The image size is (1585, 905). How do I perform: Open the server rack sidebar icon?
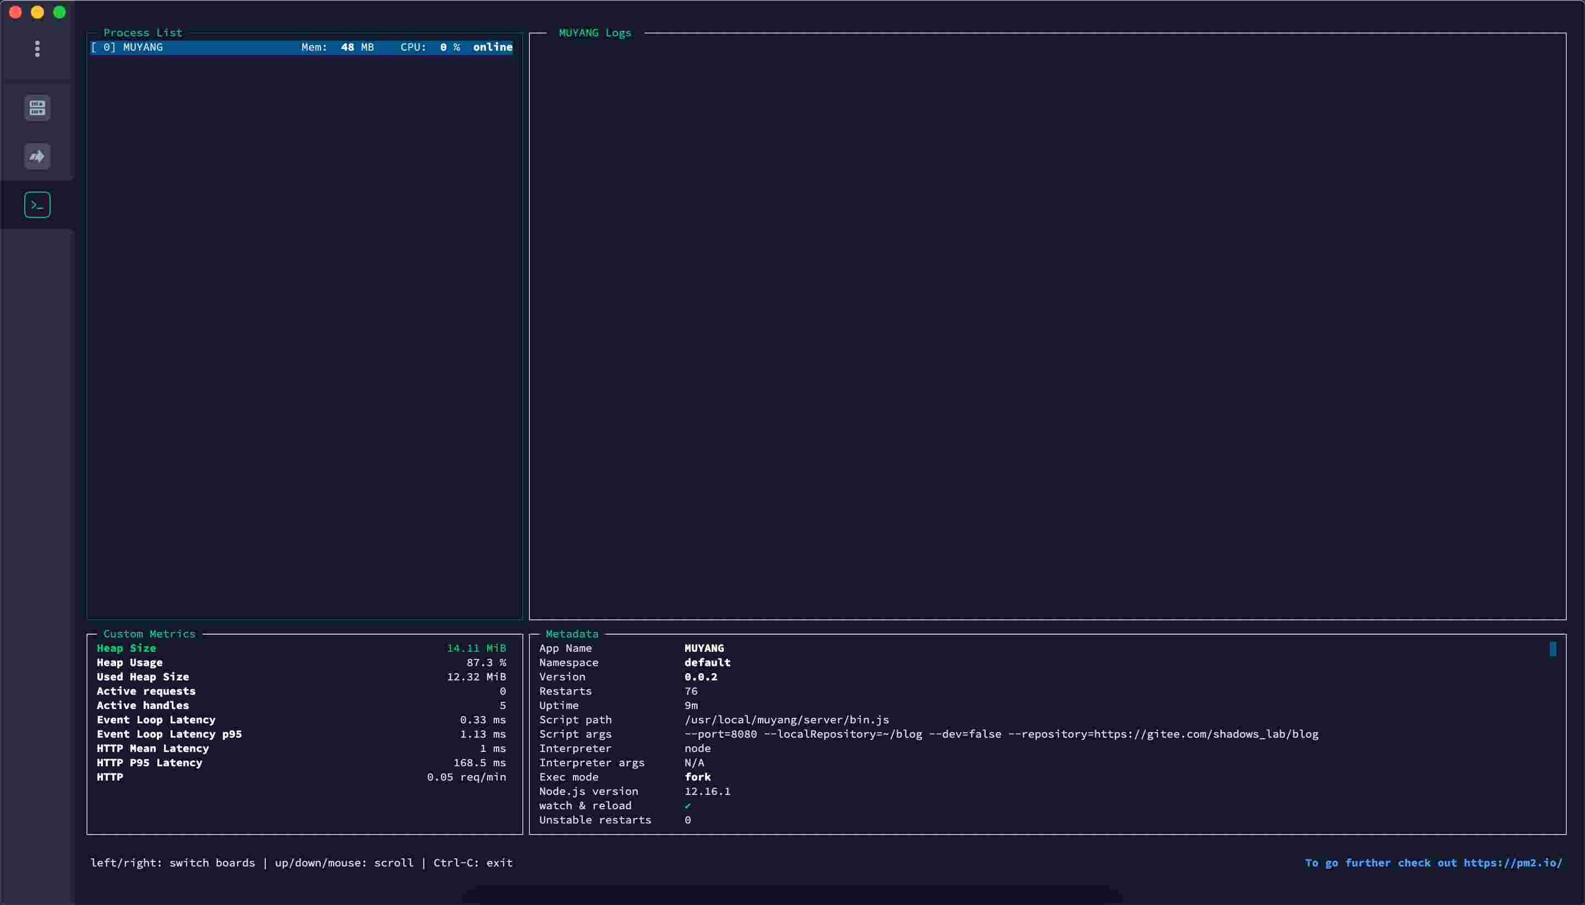(37, 108)
